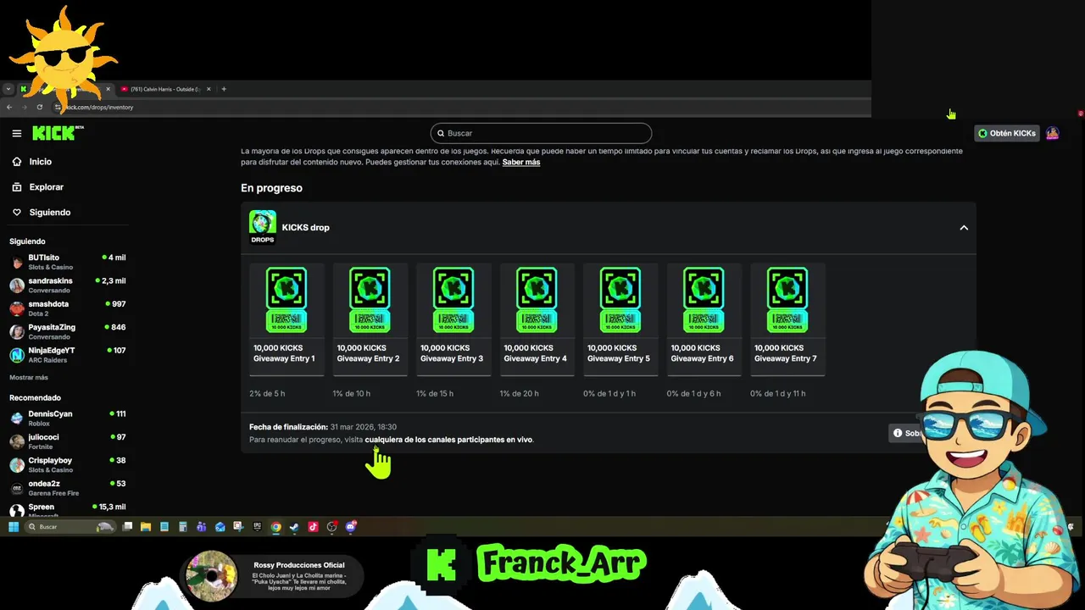The width and height of the screenshot is (1085, 610).
Task: Click the Windows taskbar Buscar box
Action: pyautogui.click(x=70, y=527)
